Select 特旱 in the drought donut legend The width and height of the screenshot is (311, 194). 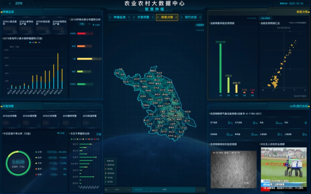click(39, 175)
